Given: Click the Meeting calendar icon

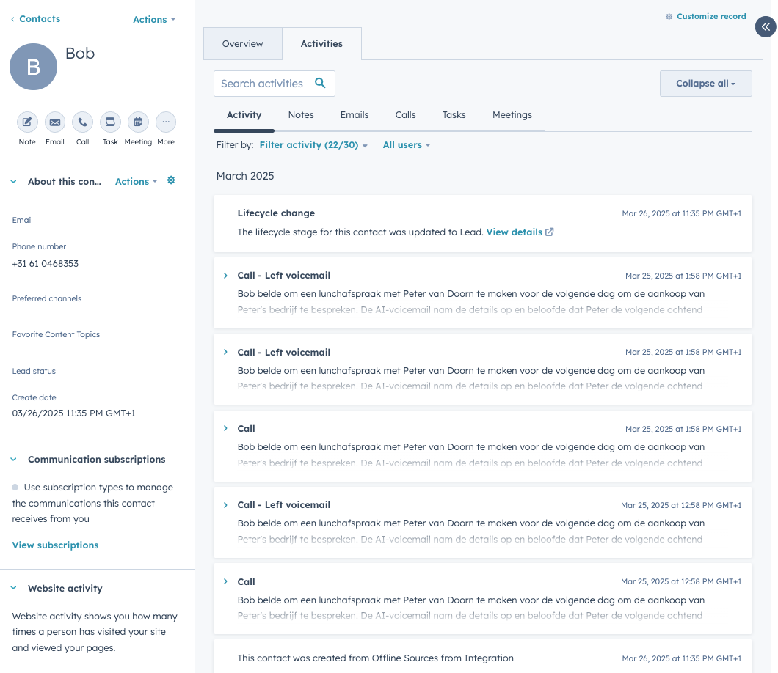Looking at the screenshot, I should click(x=138, y=122).
